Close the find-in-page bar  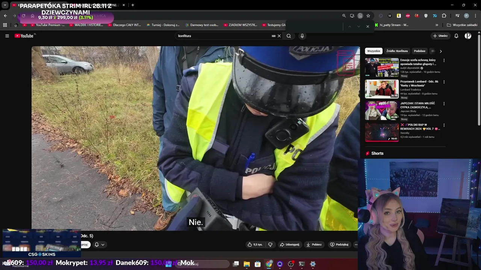click(368, 26)
